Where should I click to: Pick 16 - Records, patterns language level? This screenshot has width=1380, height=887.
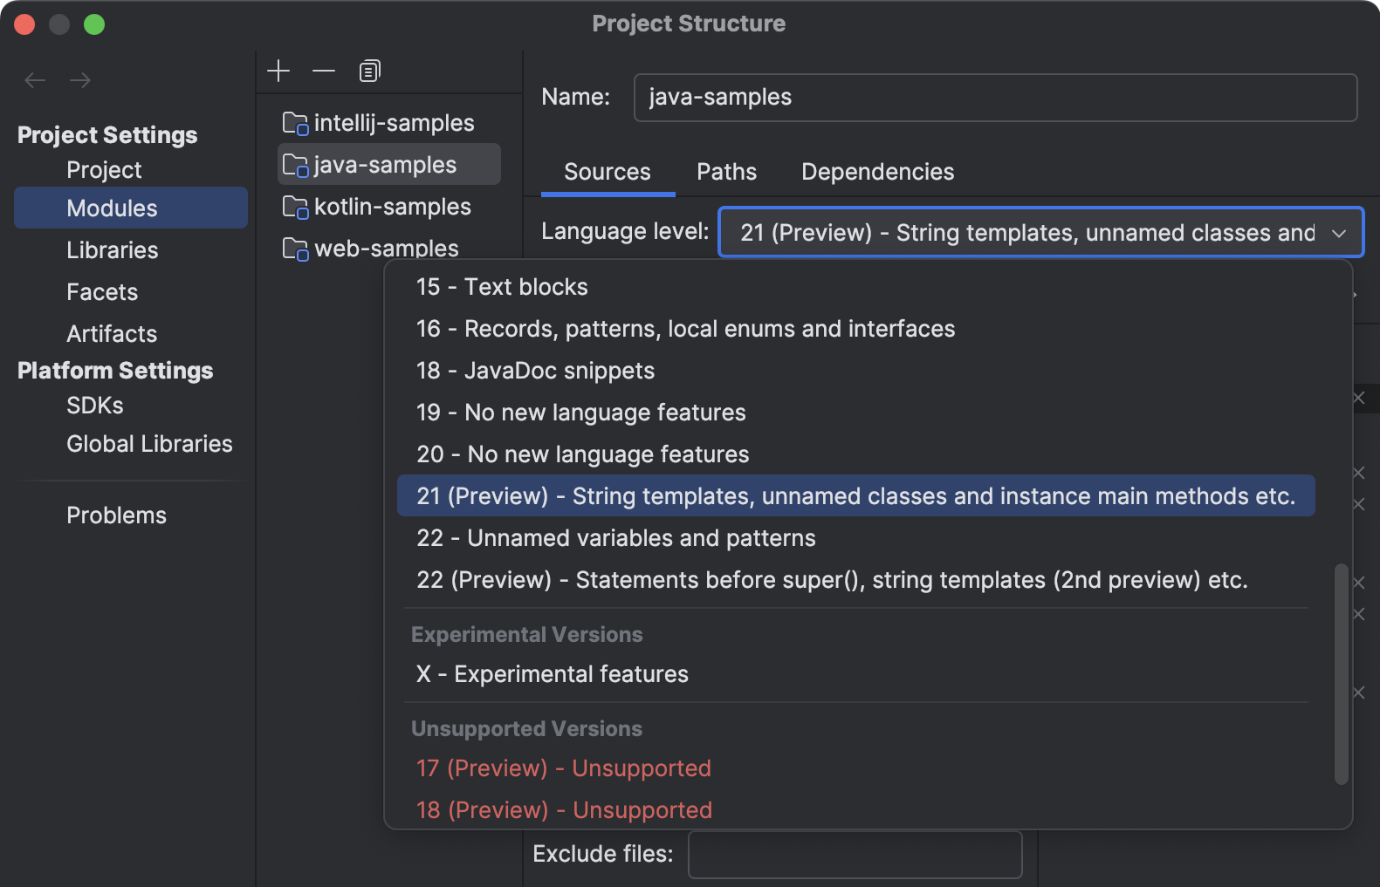(x=685, y=329)
